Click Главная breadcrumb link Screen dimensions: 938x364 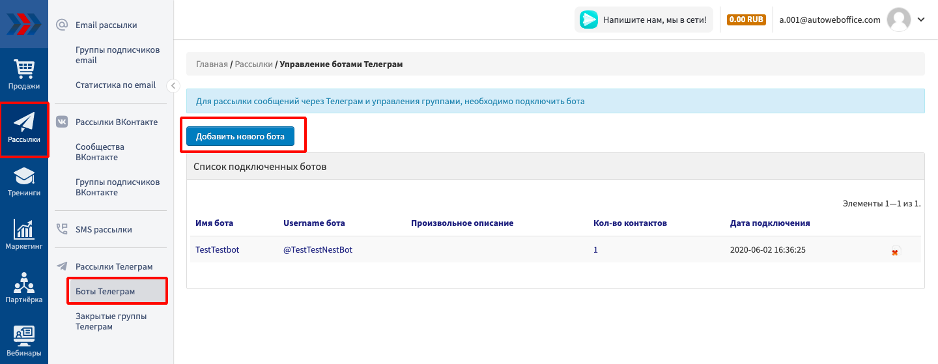coord(212,64)
